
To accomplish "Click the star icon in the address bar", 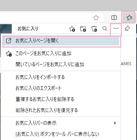I will (96, 18).
